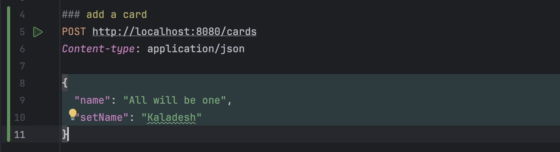Click the closing curly brace on line 11
The width and height of the screenshot is (560, 152).
coord(65,134)
